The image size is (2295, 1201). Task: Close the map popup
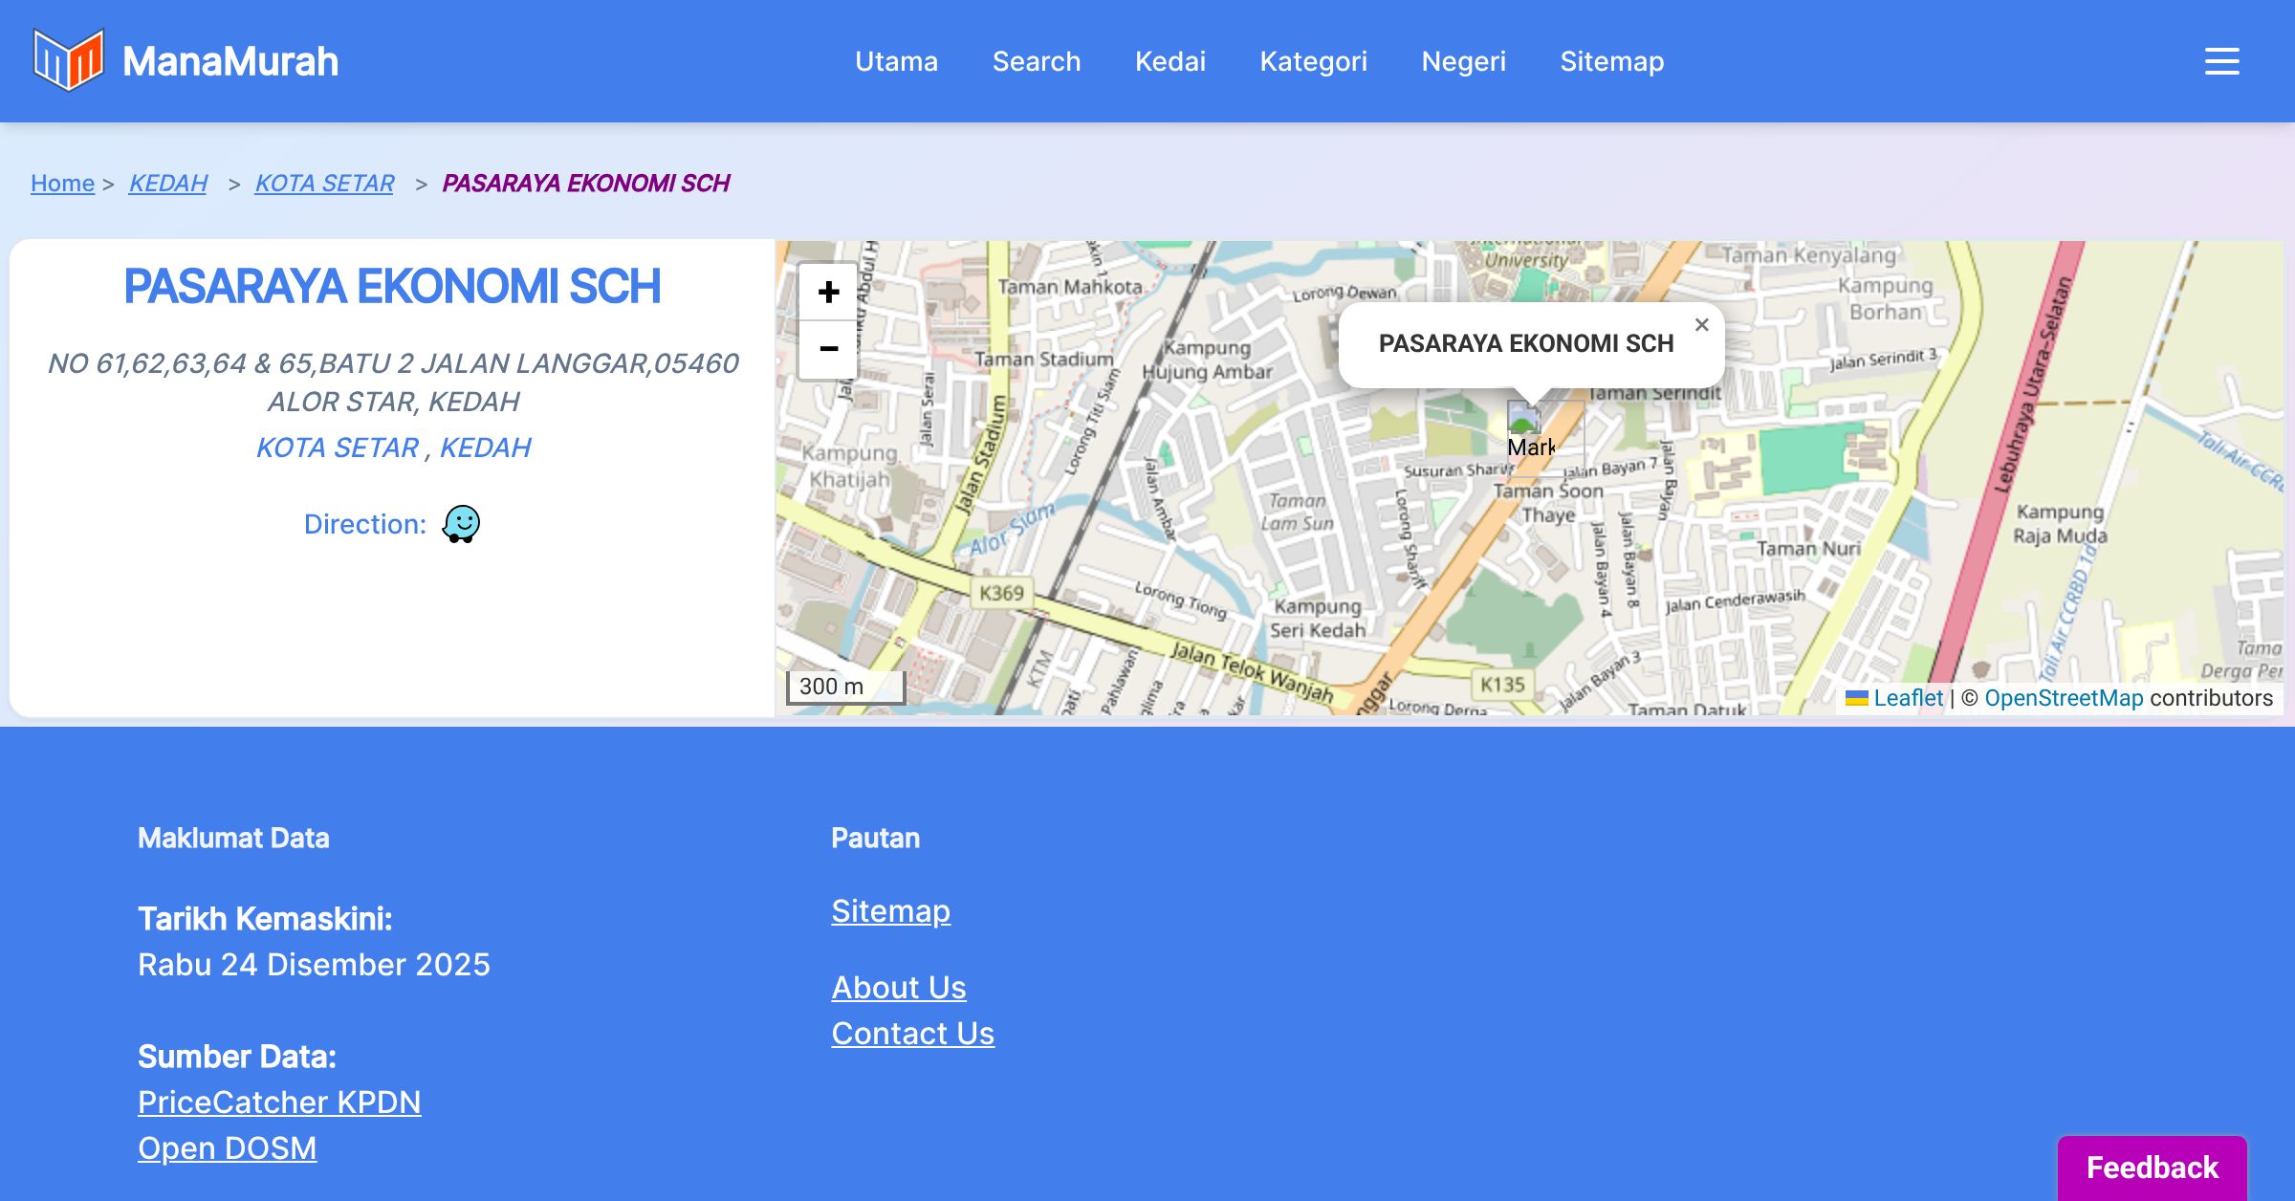coord(1701,325)
